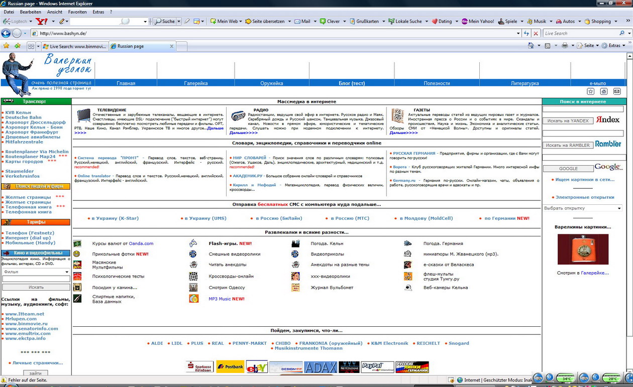
Task: Open the Extras menu in menu bar
Action: (98, 12)
